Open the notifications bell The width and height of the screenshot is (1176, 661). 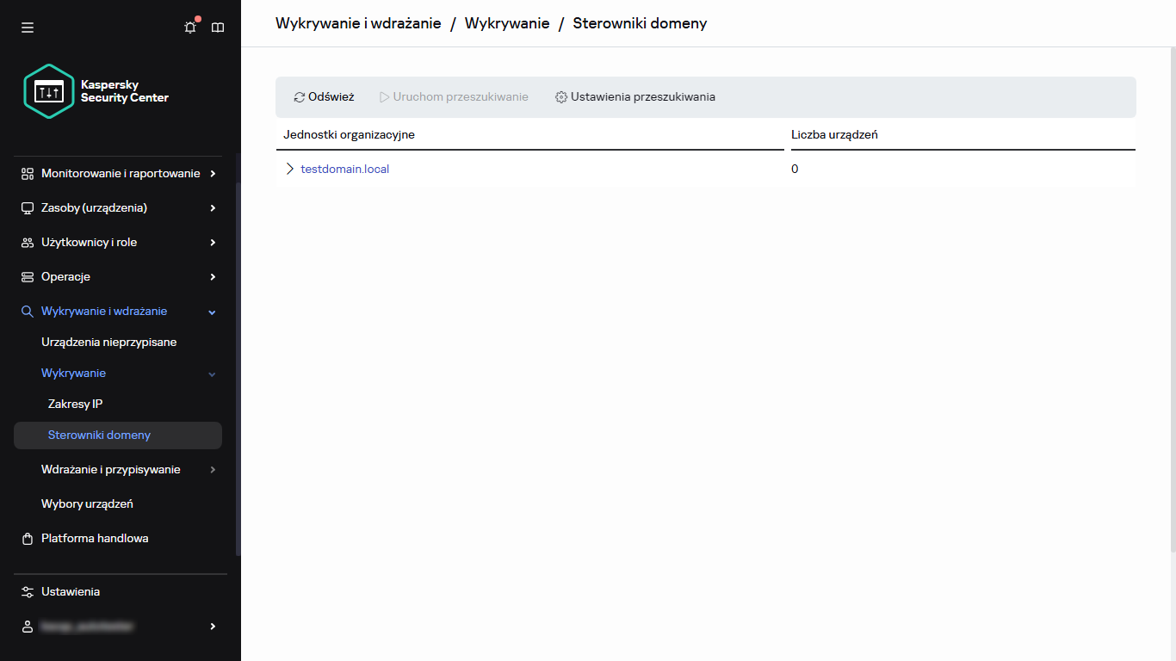(x=189, y=27)
